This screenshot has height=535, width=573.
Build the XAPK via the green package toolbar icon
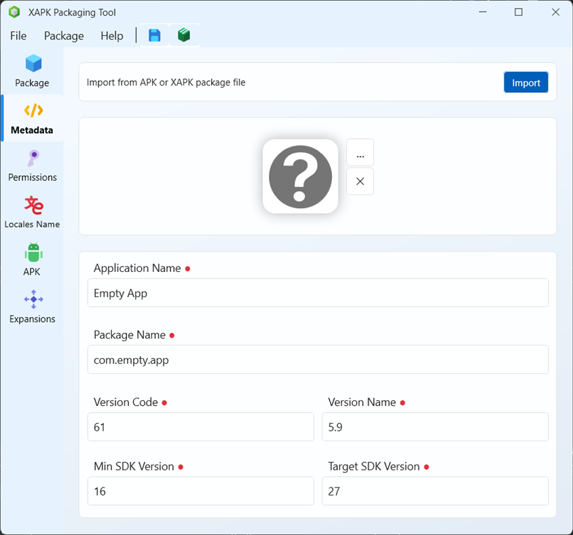click(183, 35)
